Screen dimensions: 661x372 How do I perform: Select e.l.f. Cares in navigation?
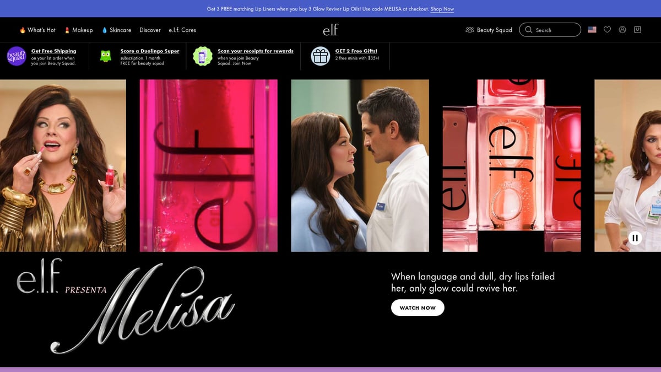click(182, 30)
